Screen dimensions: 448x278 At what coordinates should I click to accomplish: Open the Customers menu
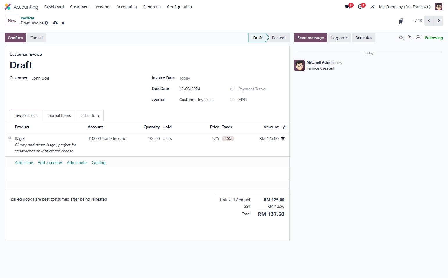80,7
